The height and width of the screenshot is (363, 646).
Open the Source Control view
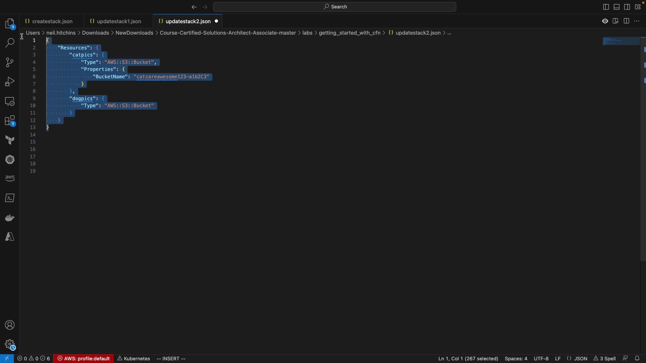(x=10, y=63)
